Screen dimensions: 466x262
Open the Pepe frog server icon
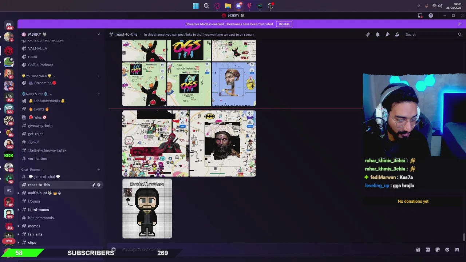(9, 62)
